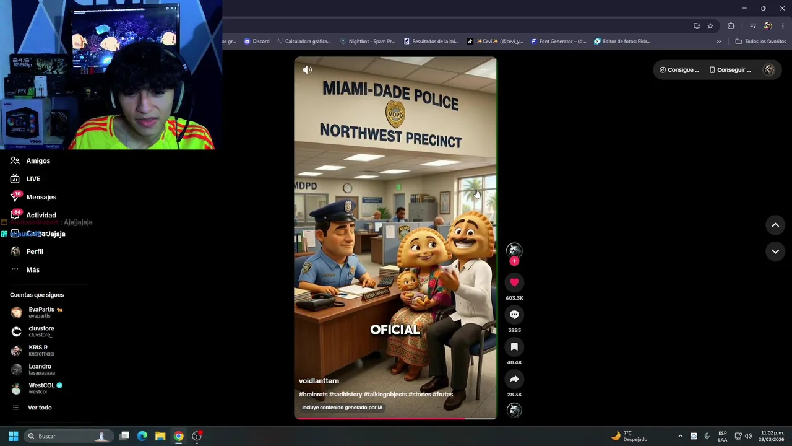Click the install app icon in address bar
This screenshot has width=792, height=446.
(x=697, y=26)
